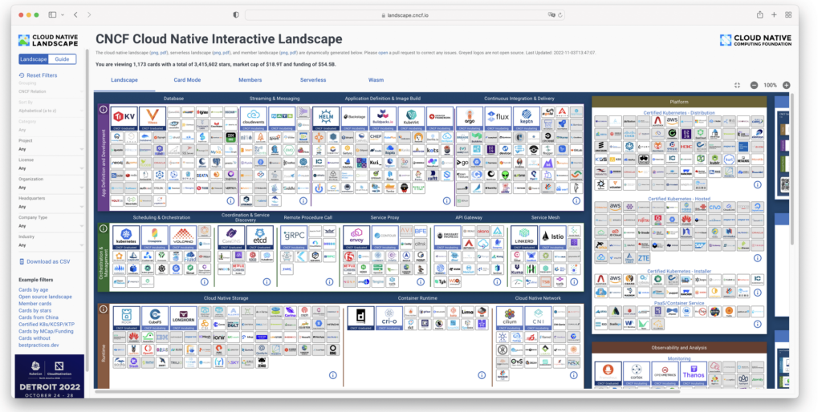Image resolution: width=822 pixels, height=412 pixels.
Task: Click the Cortex monitoring card
Action: pos(637,374)
